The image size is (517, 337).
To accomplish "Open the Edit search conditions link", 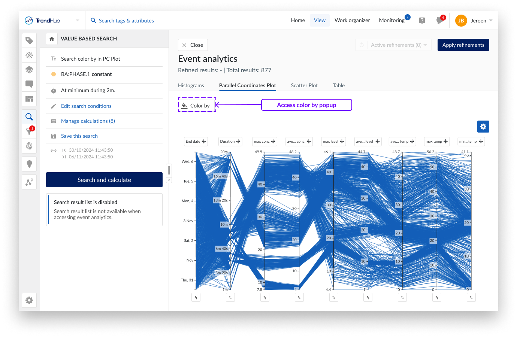I will click(x=86, y=106).
